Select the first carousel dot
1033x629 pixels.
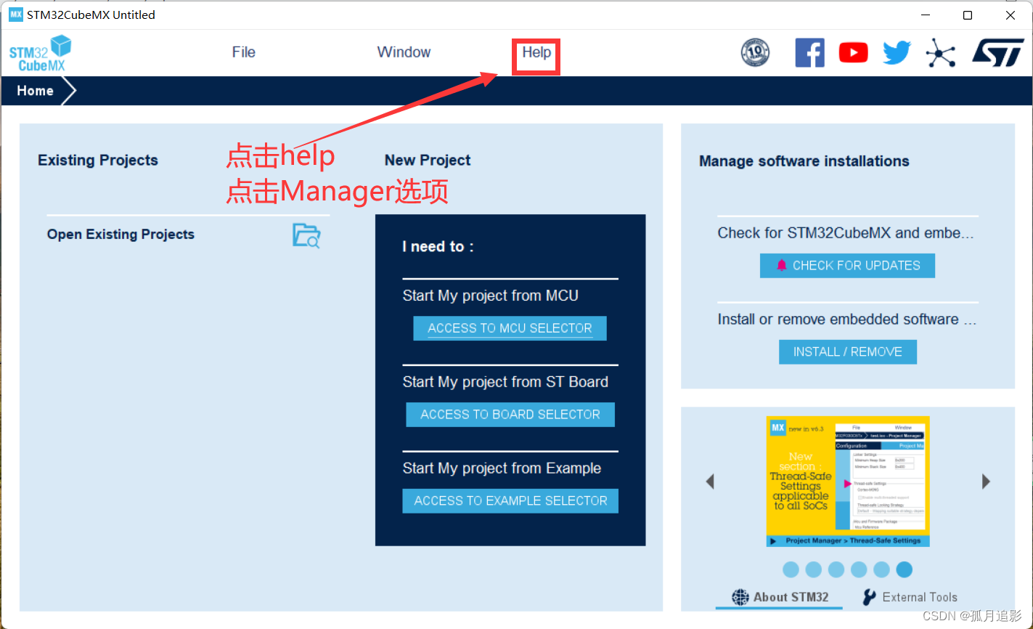tap(791, 569)
